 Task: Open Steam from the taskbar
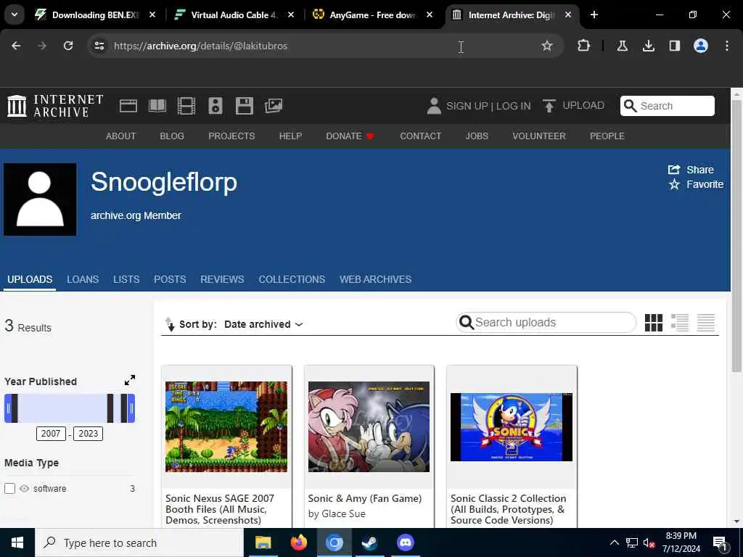(369, 542)
